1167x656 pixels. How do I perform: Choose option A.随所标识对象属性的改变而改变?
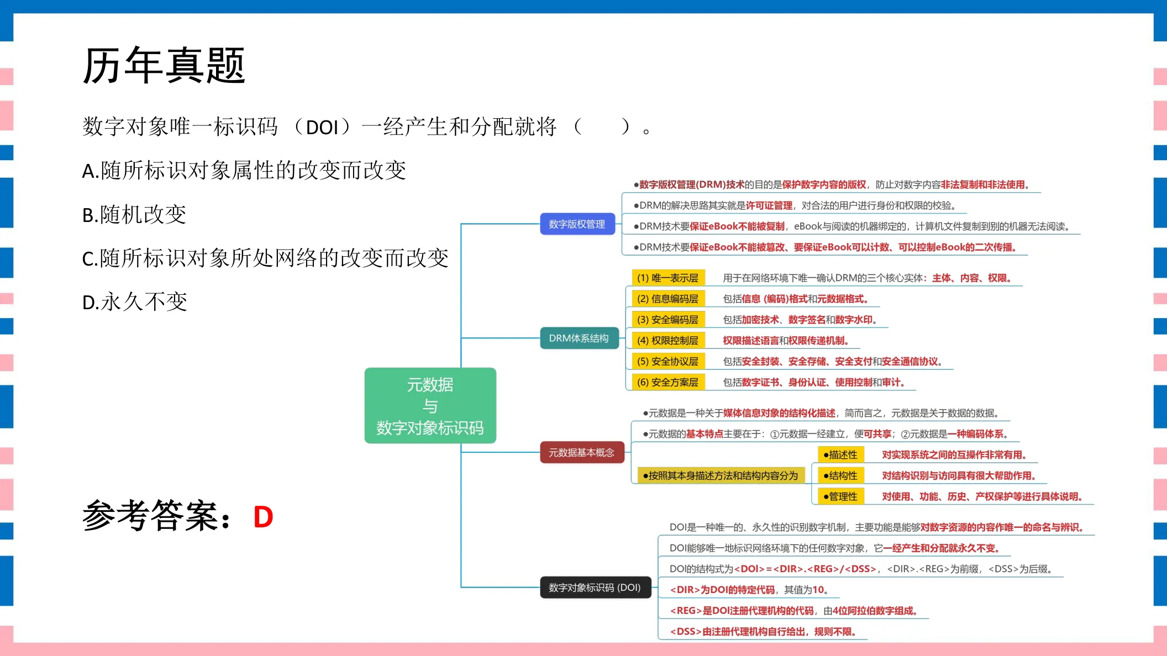click(x=244, y=171)
